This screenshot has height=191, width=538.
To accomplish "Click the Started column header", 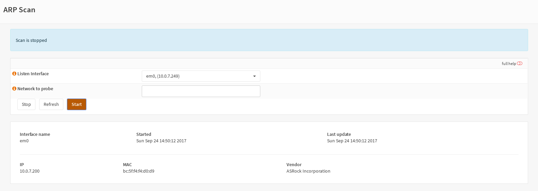I will (x=144, y=134).
